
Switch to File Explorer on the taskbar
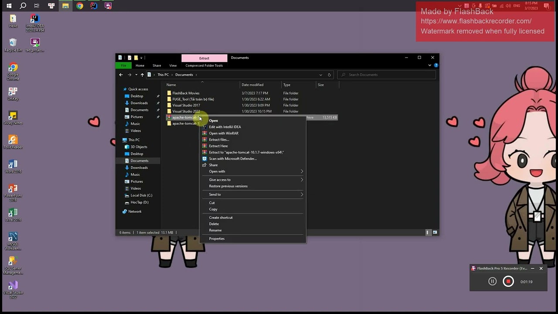tap(65, 6)
